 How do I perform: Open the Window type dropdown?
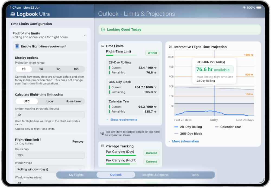coord(50,169)
